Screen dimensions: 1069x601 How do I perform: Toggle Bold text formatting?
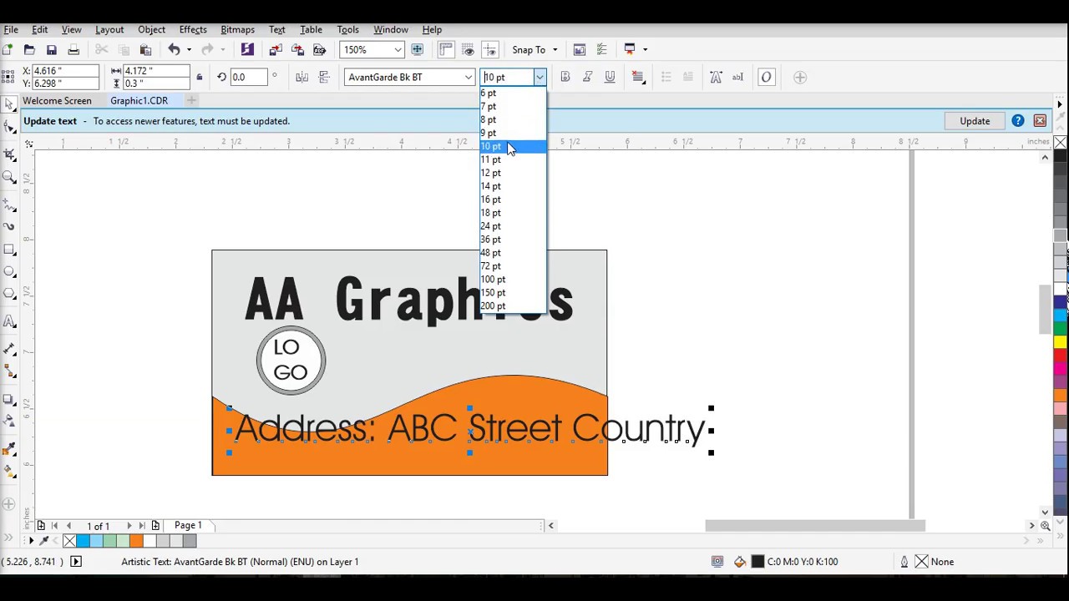click(565, 78)
